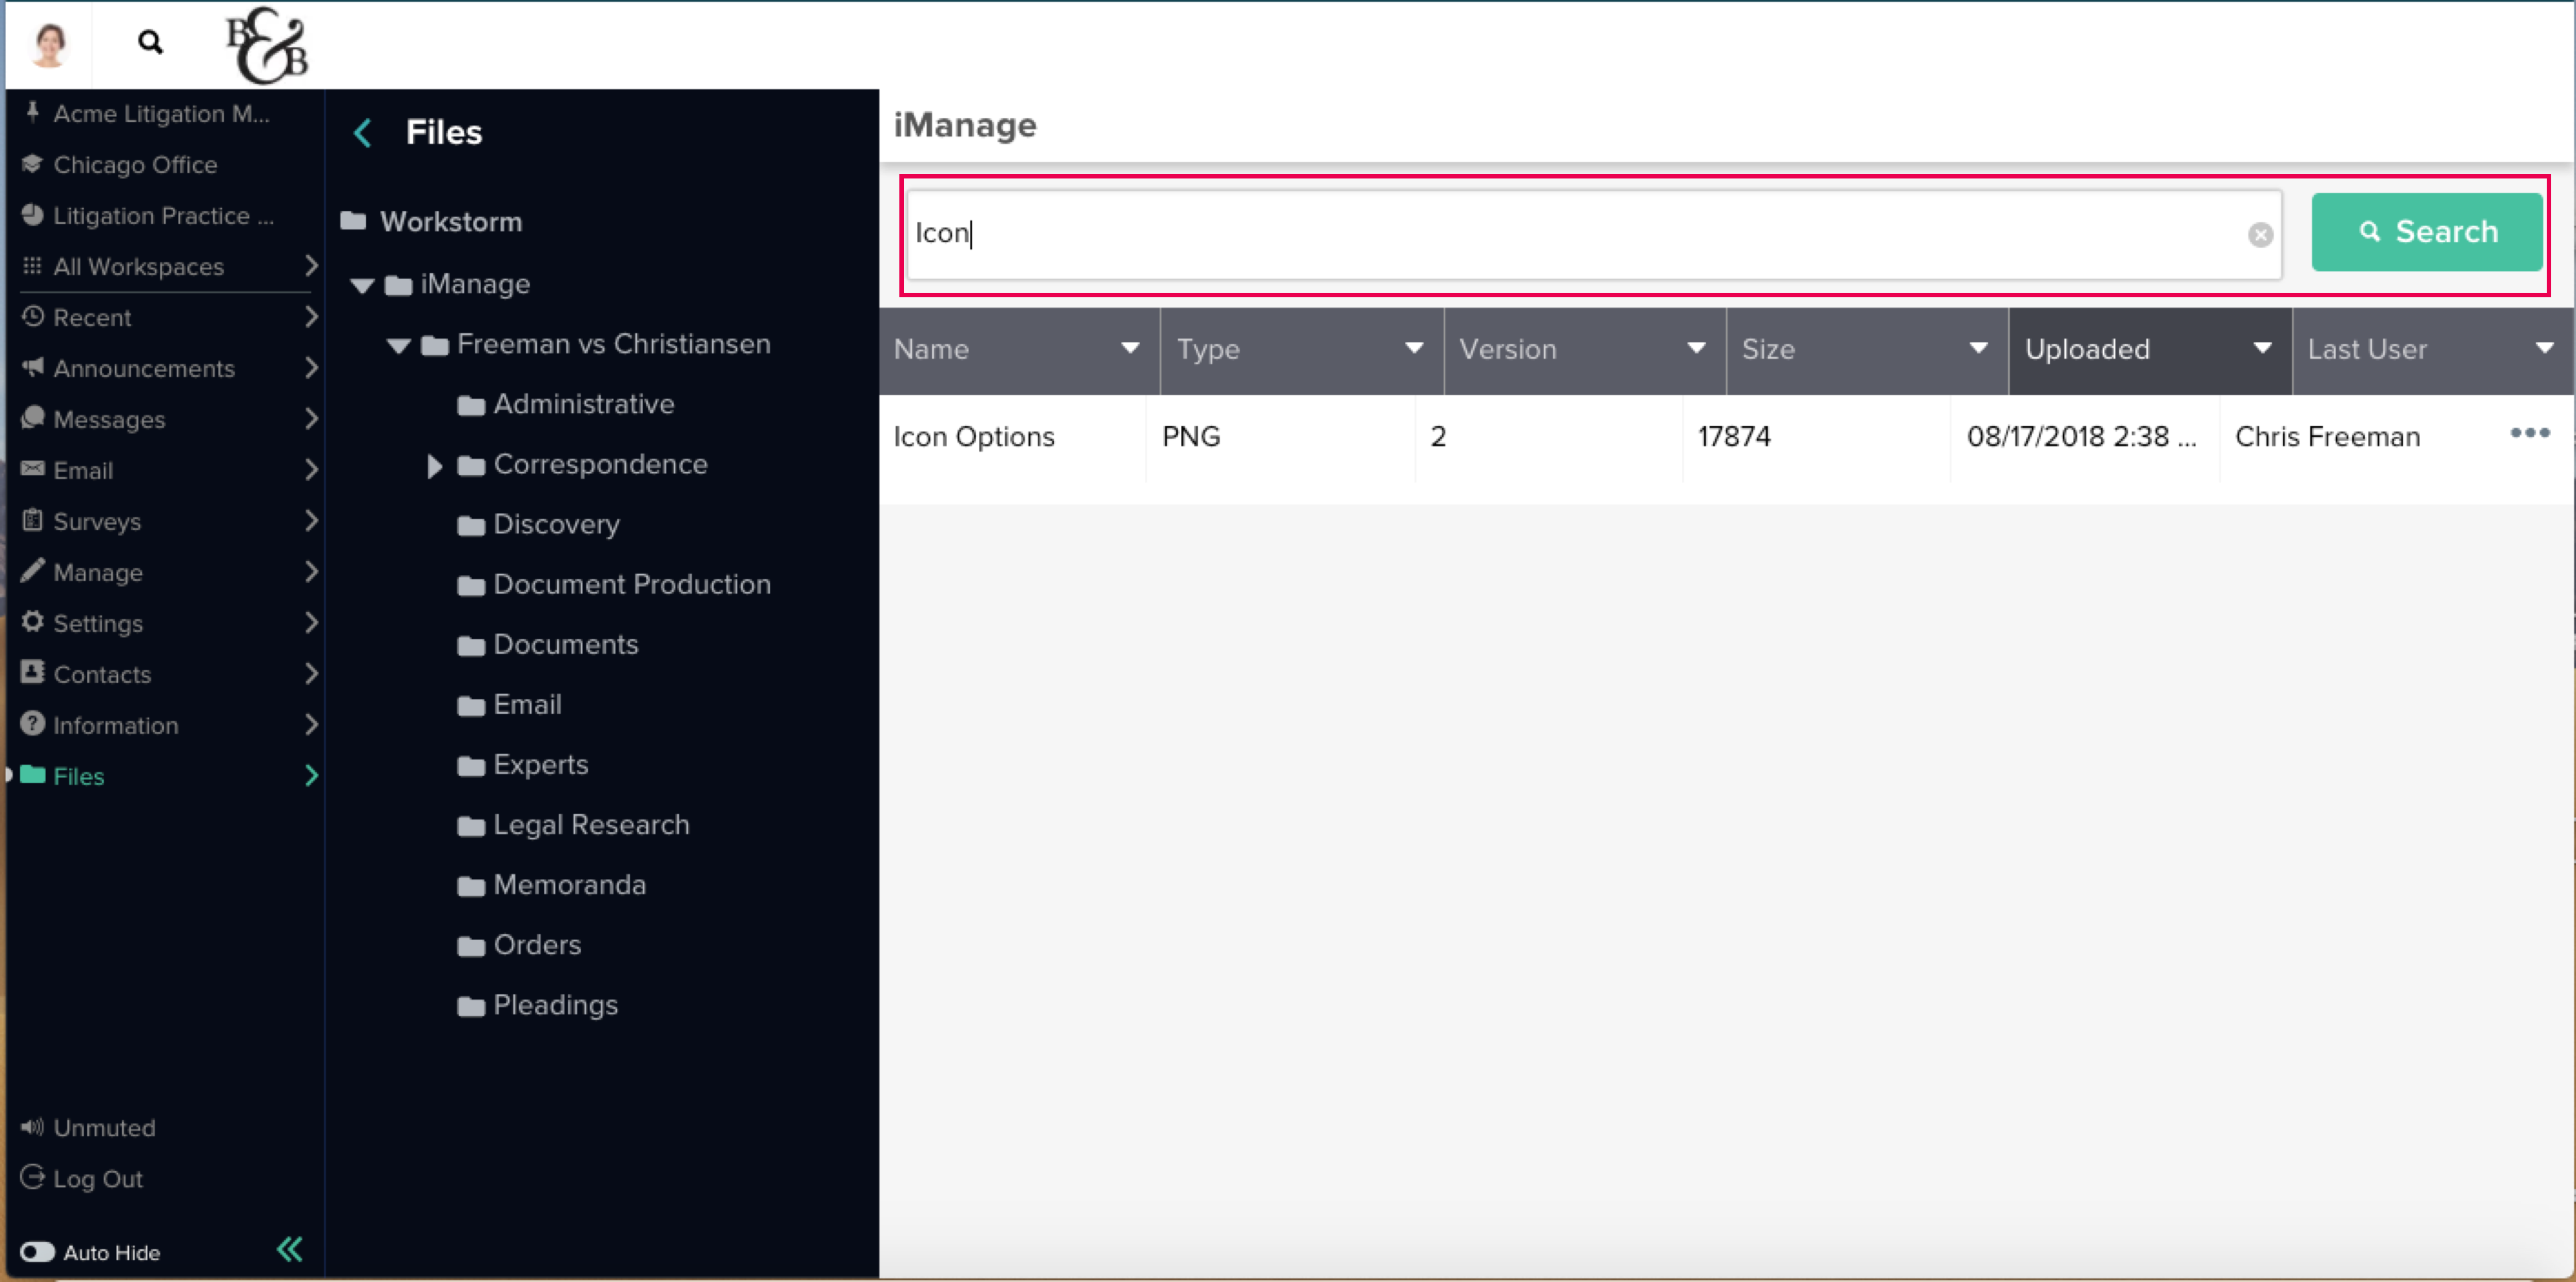Open the user profile avatar
Image resolution: width=2576 pixels, height=1282 pixels.
[49, 44]
